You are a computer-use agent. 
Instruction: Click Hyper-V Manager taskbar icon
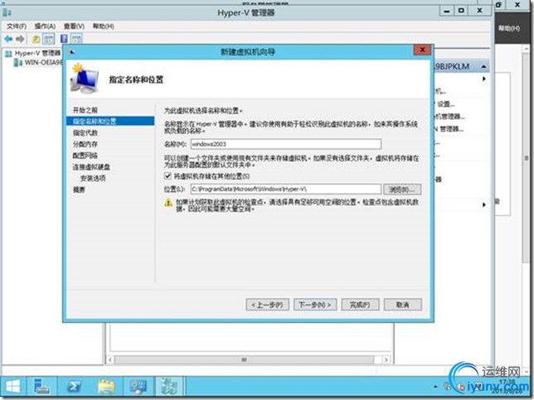point(170,387)
